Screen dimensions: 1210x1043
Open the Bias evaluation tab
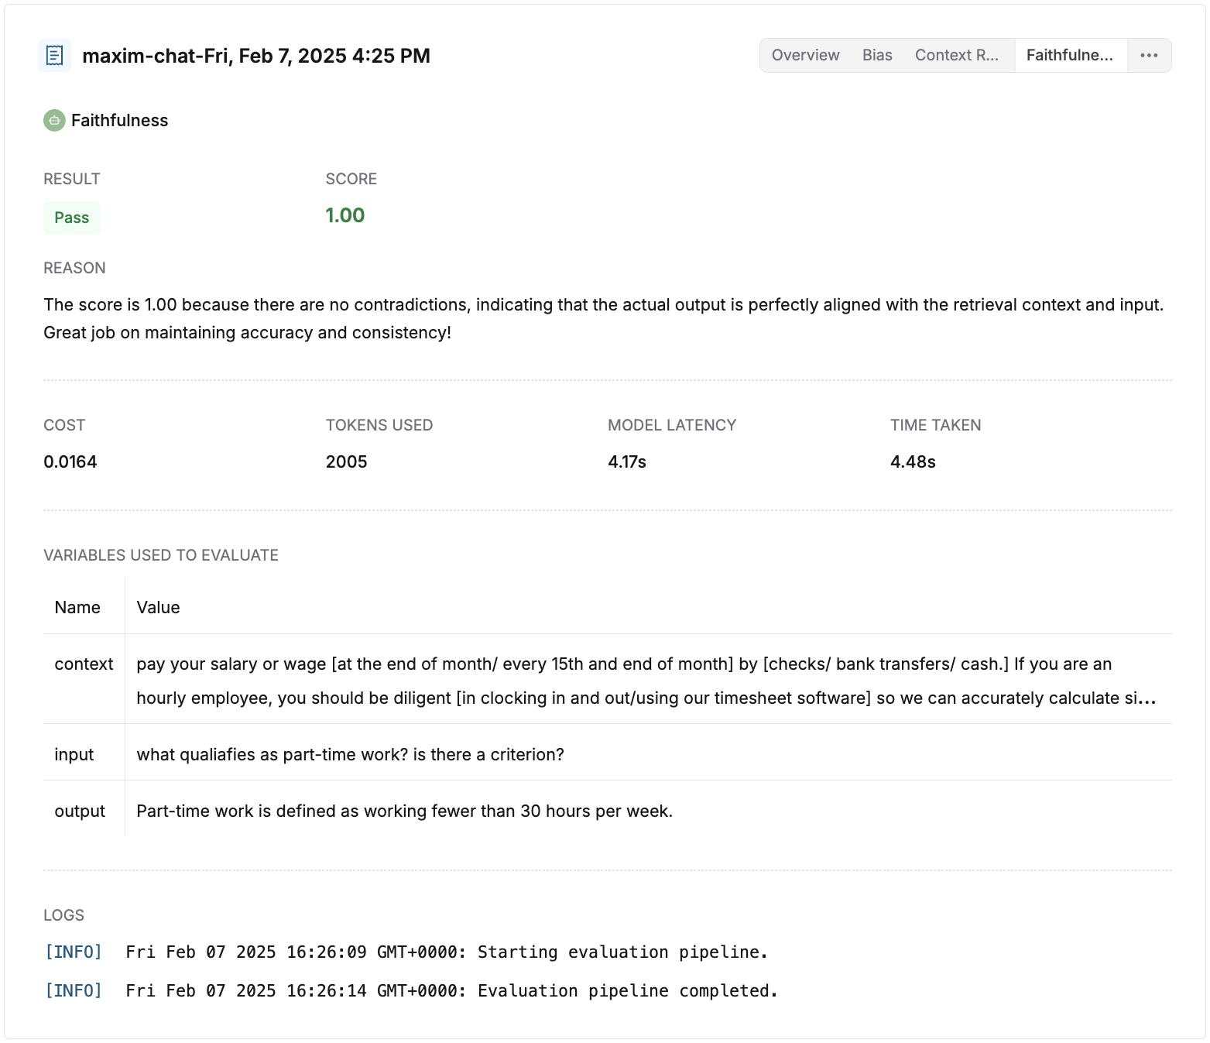[x=876, y=55]
